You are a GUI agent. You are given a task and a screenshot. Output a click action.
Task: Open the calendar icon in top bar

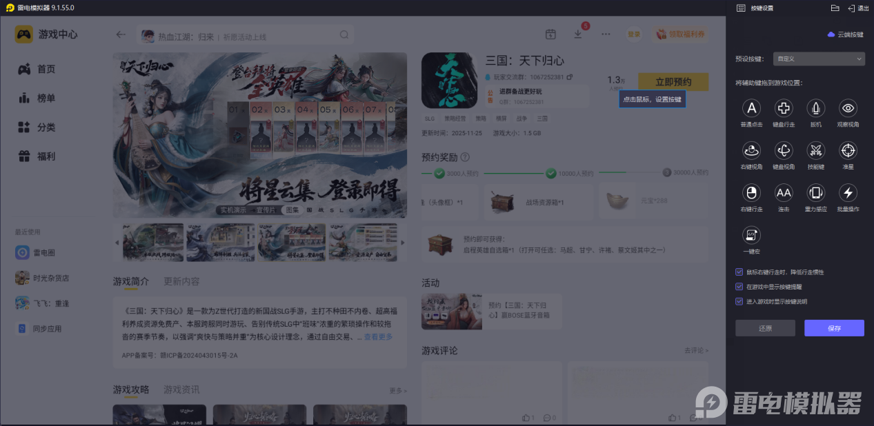coord(550,34)
